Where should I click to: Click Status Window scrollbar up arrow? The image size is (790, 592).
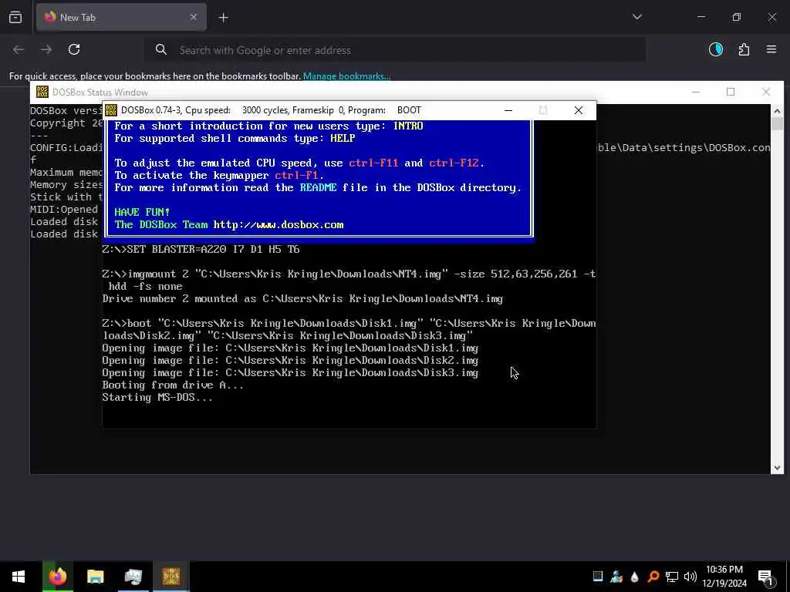[777, 111]
